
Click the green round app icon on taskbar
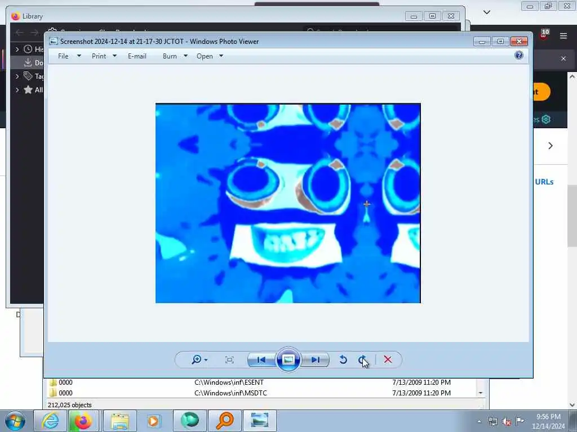pos(190,421)
